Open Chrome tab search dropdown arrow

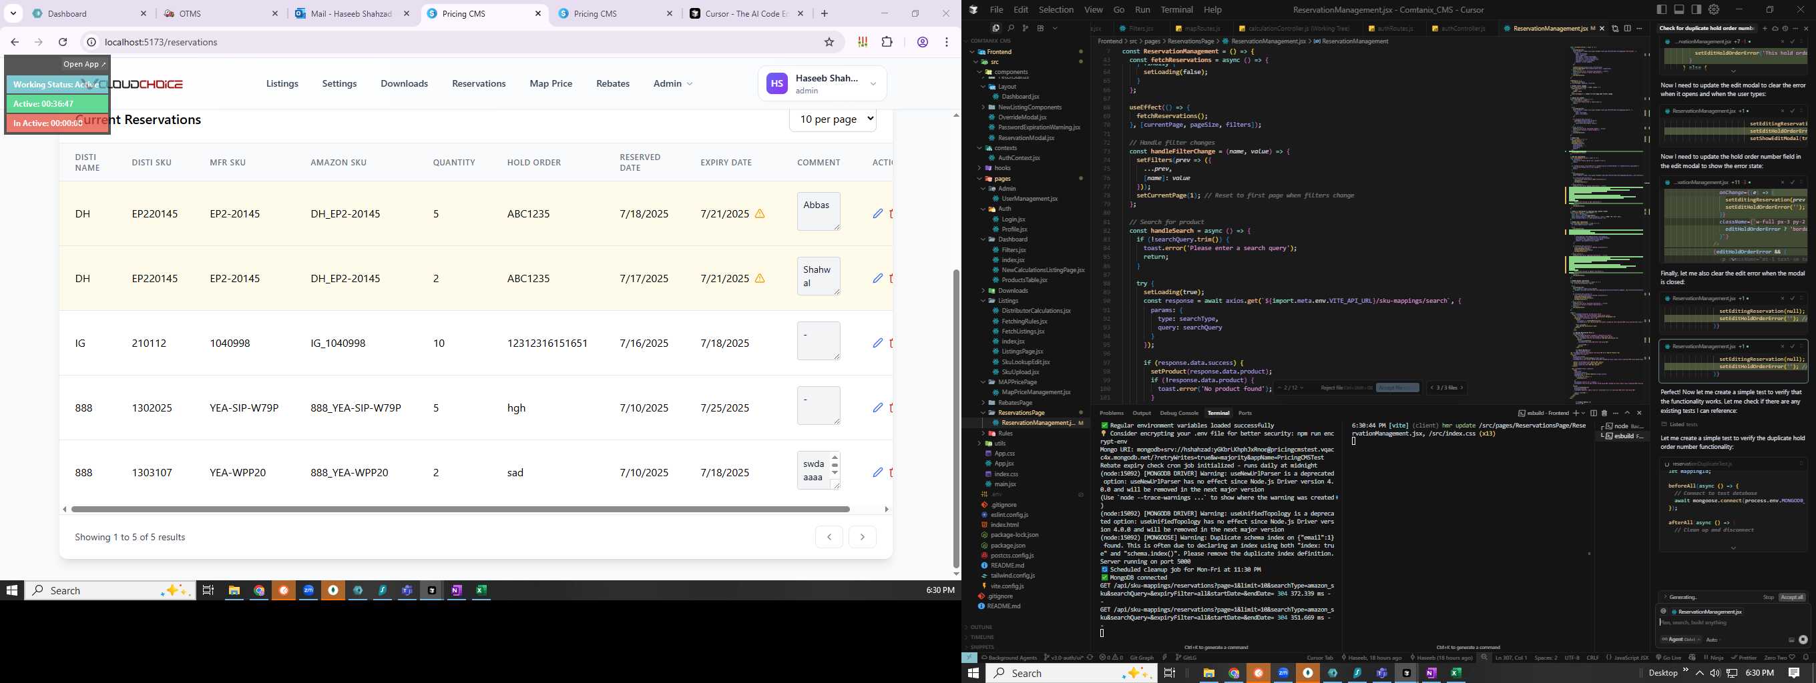(x=13, y=13)
